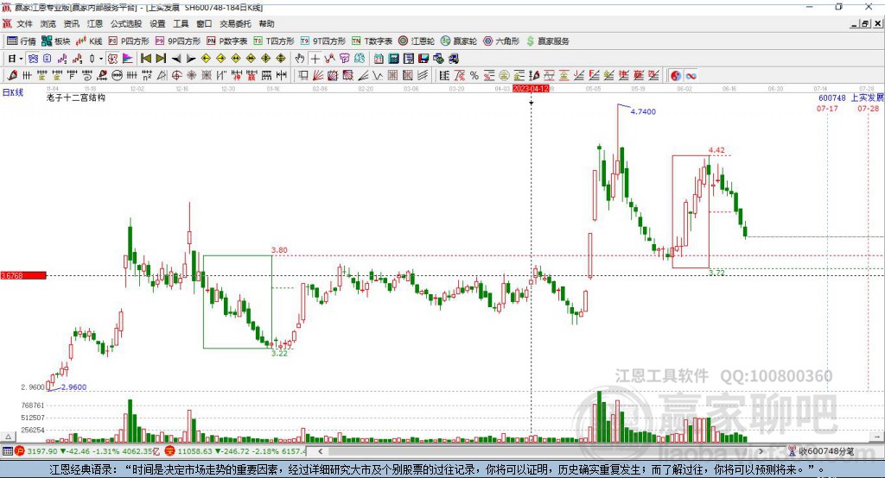Select the Gann fan lines tool
885x478 pixels.
(x=318, y=75)
